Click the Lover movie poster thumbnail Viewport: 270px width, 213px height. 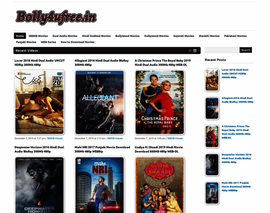(39, 102)
